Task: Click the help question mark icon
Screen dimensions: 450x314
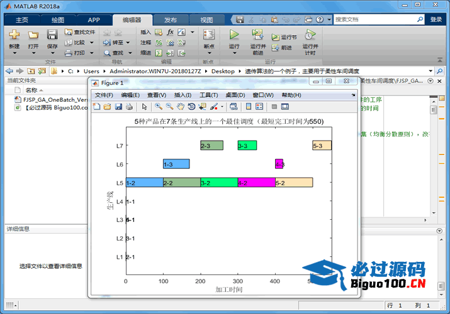Action: (320, 19)
